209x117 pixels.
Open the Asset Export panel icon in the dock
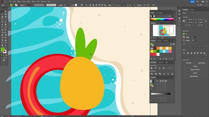(179, 21)
